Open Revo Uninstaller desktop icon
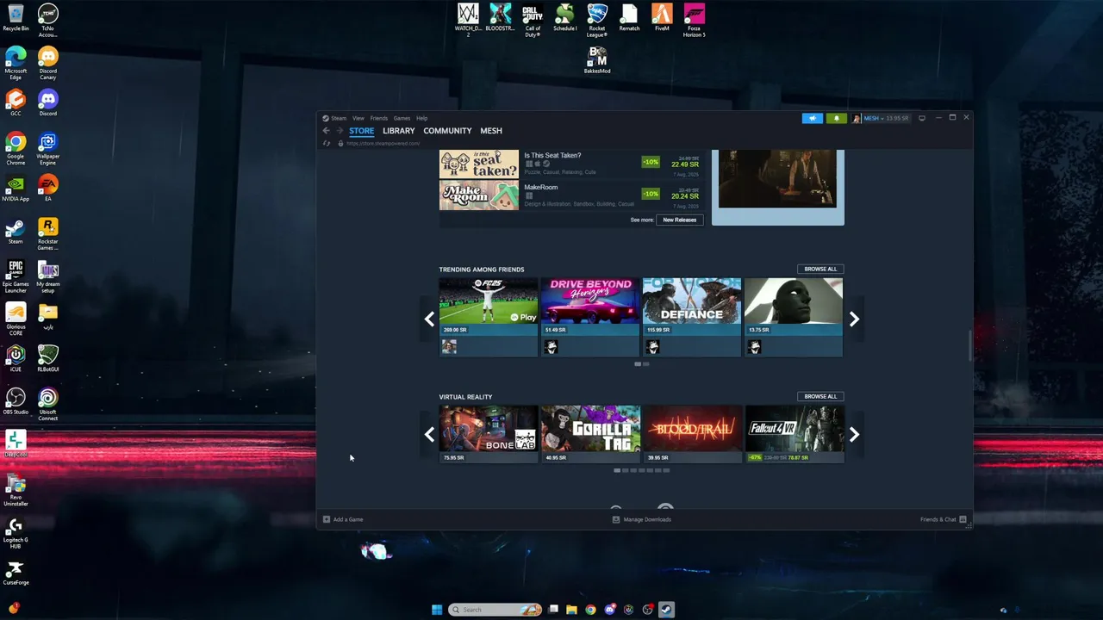The height and width of the screenshot is (620, 1103). pos(16,490)
